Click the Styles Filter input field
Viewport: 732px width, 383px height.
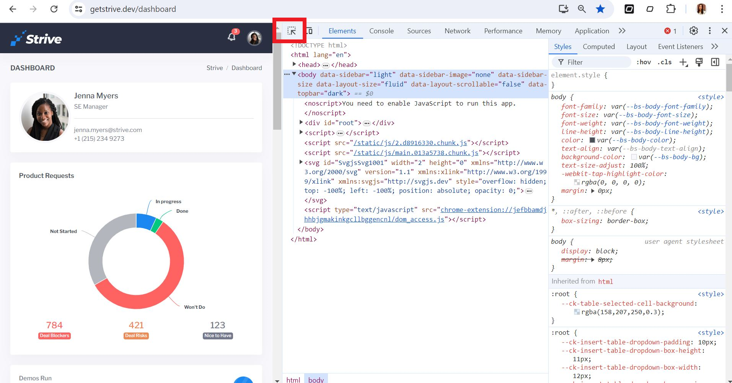[591, 62]
